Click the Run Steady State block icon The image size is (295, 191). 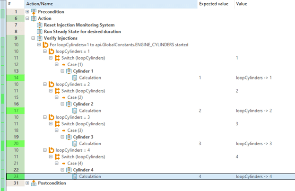40,31
